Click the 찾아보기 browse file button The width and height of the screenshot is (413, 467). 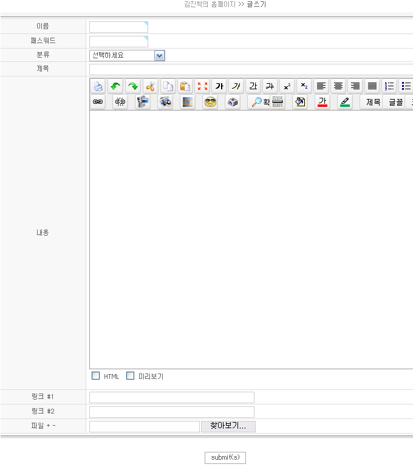(x=228, y=426)
